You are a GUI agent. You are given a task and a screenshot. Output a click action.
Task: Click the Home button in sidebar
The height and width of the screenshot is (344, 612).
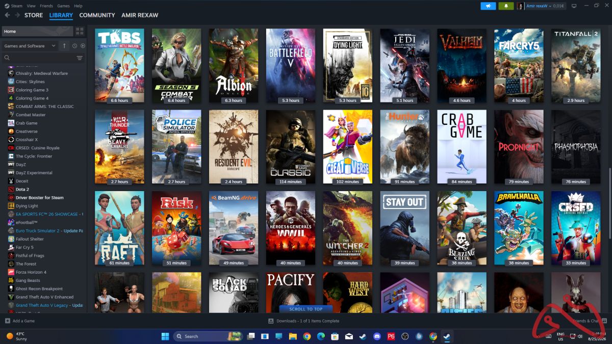pos(38,31)
